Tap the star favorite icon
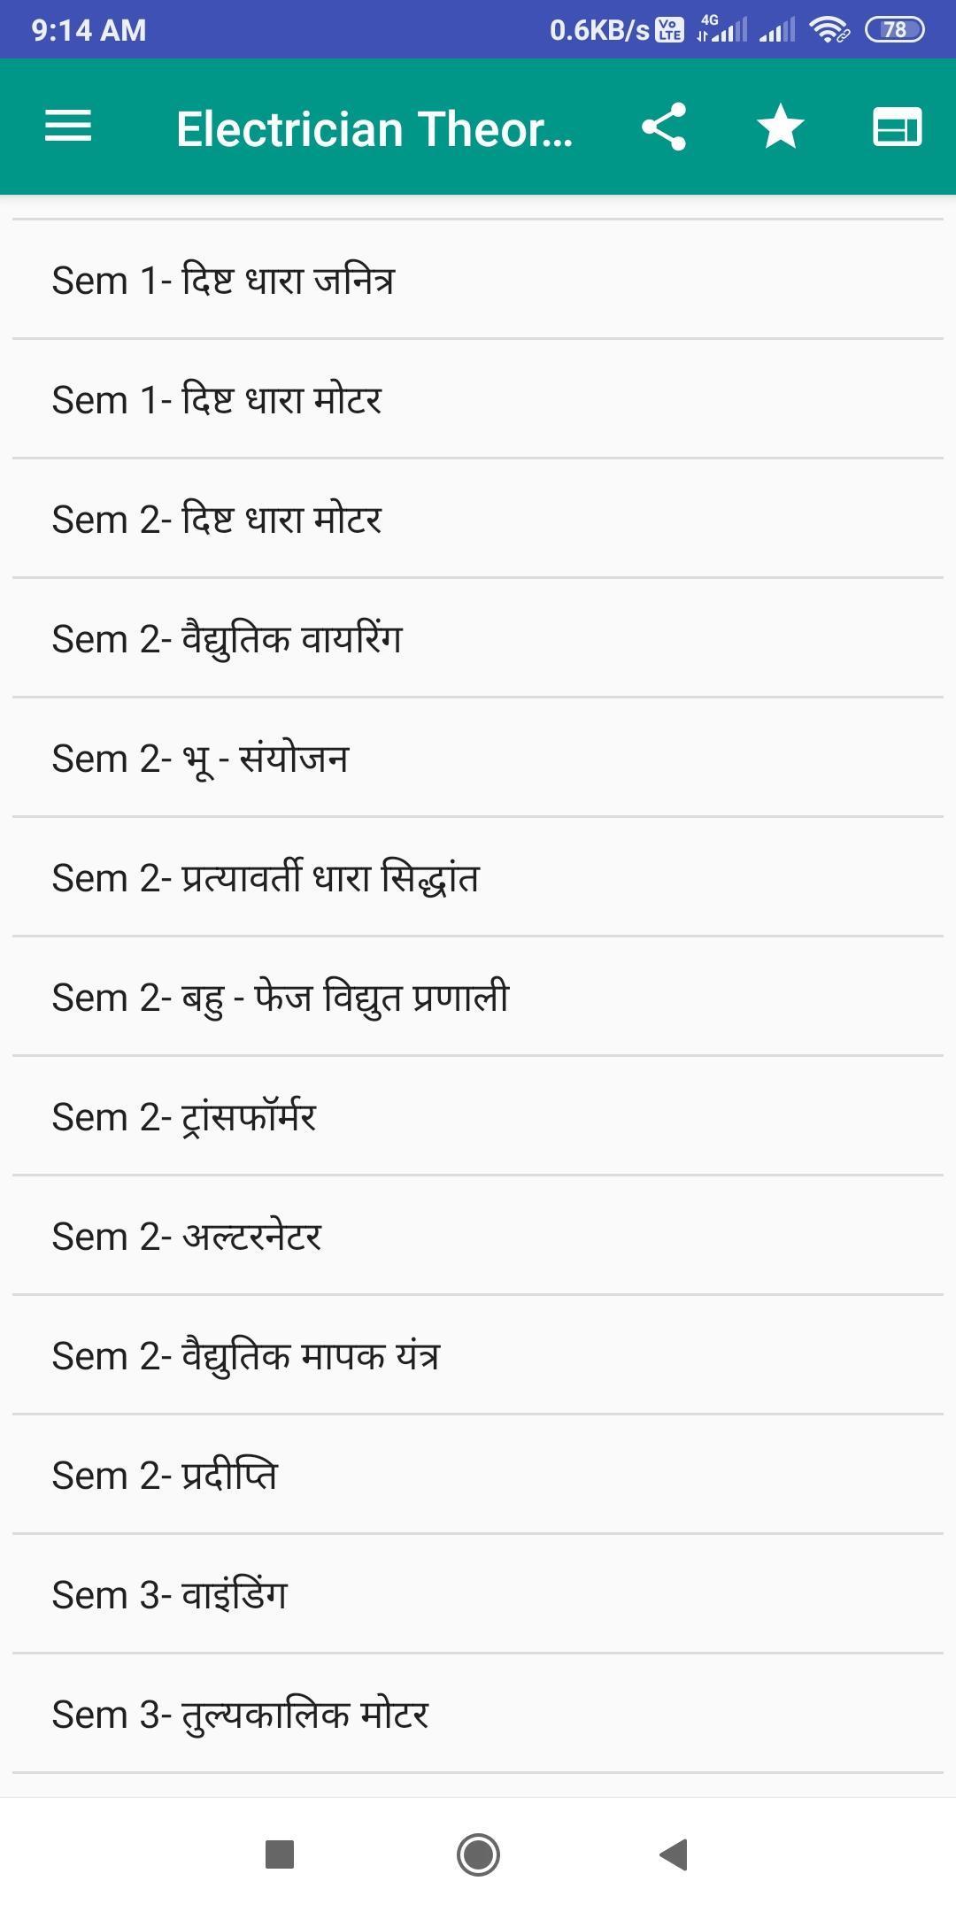The width and height of the screenshot is (956, 1912). click(781, 127)
